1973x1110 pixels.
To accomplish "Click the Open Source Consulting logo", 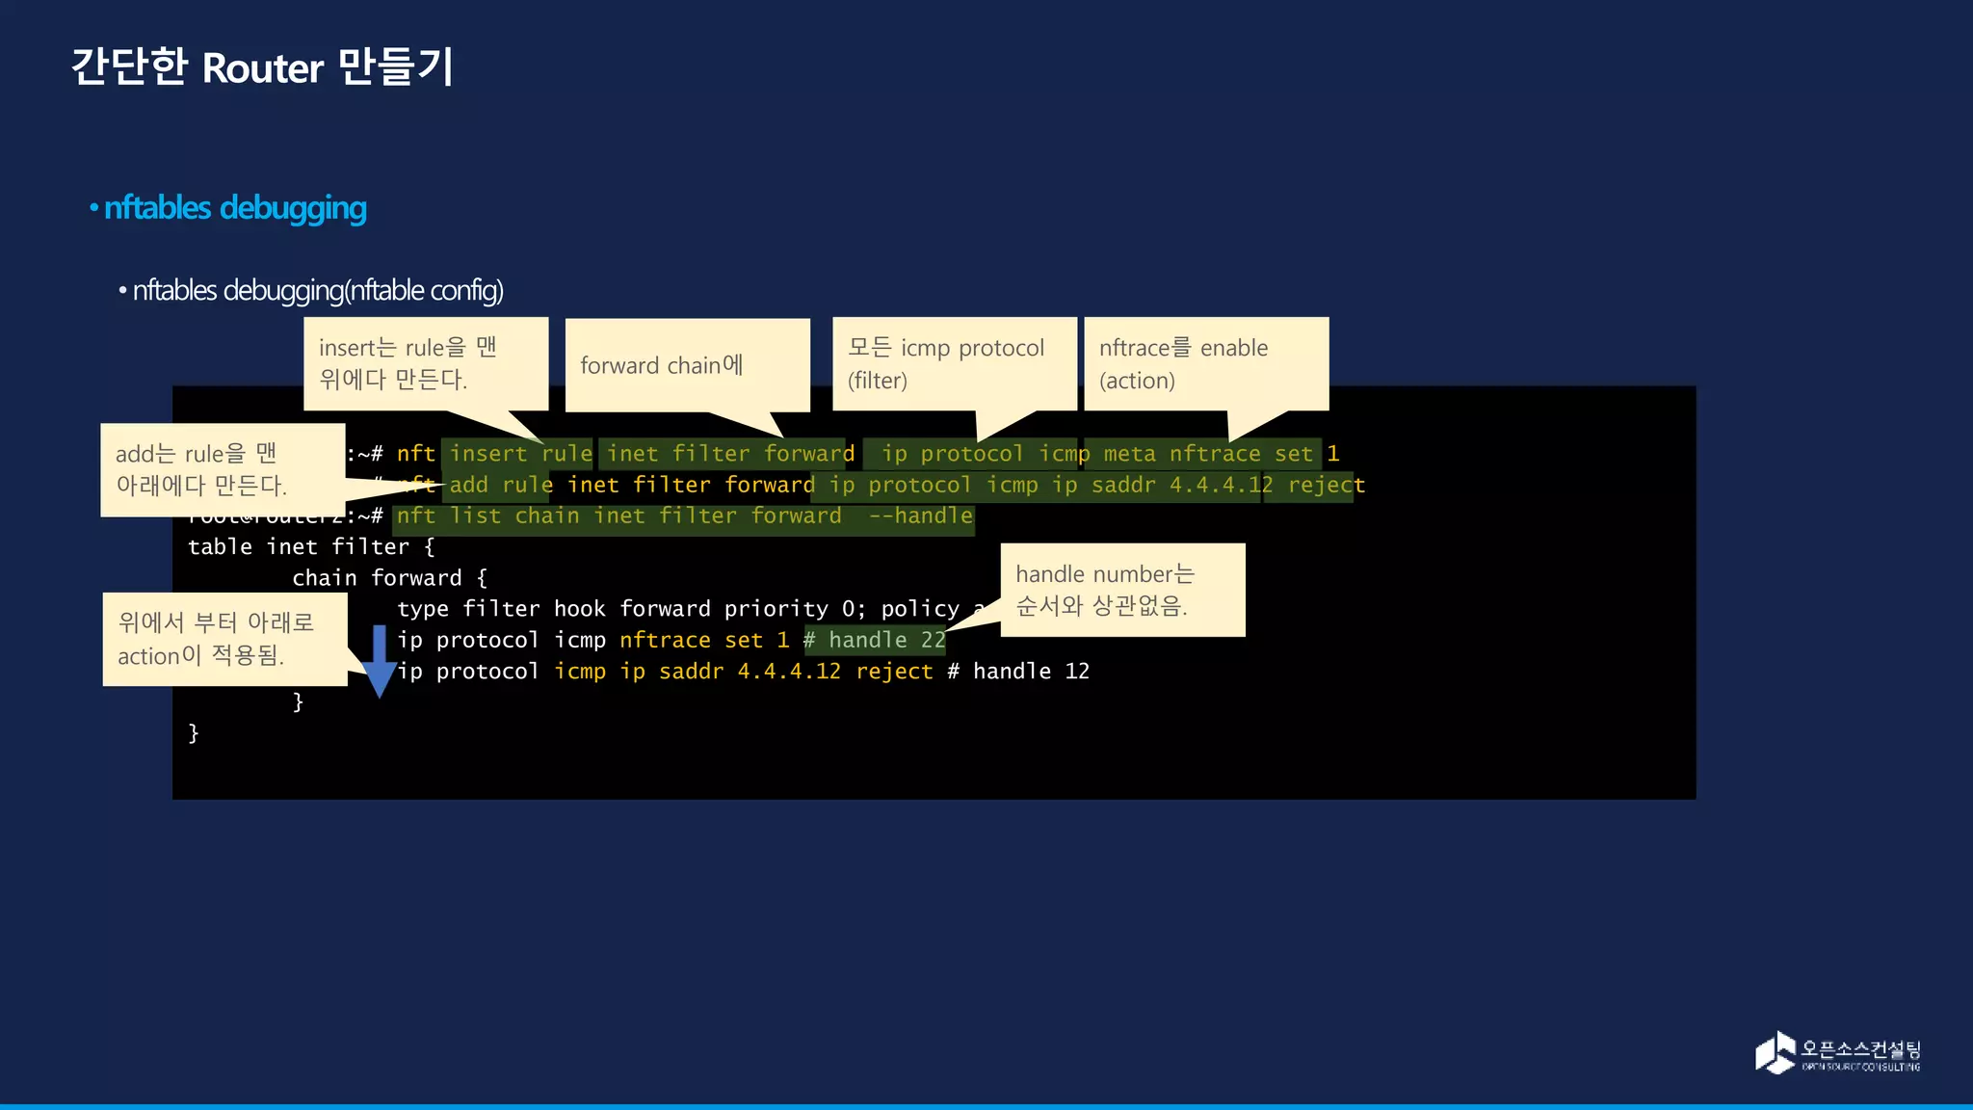I will pos(1836,1052).
